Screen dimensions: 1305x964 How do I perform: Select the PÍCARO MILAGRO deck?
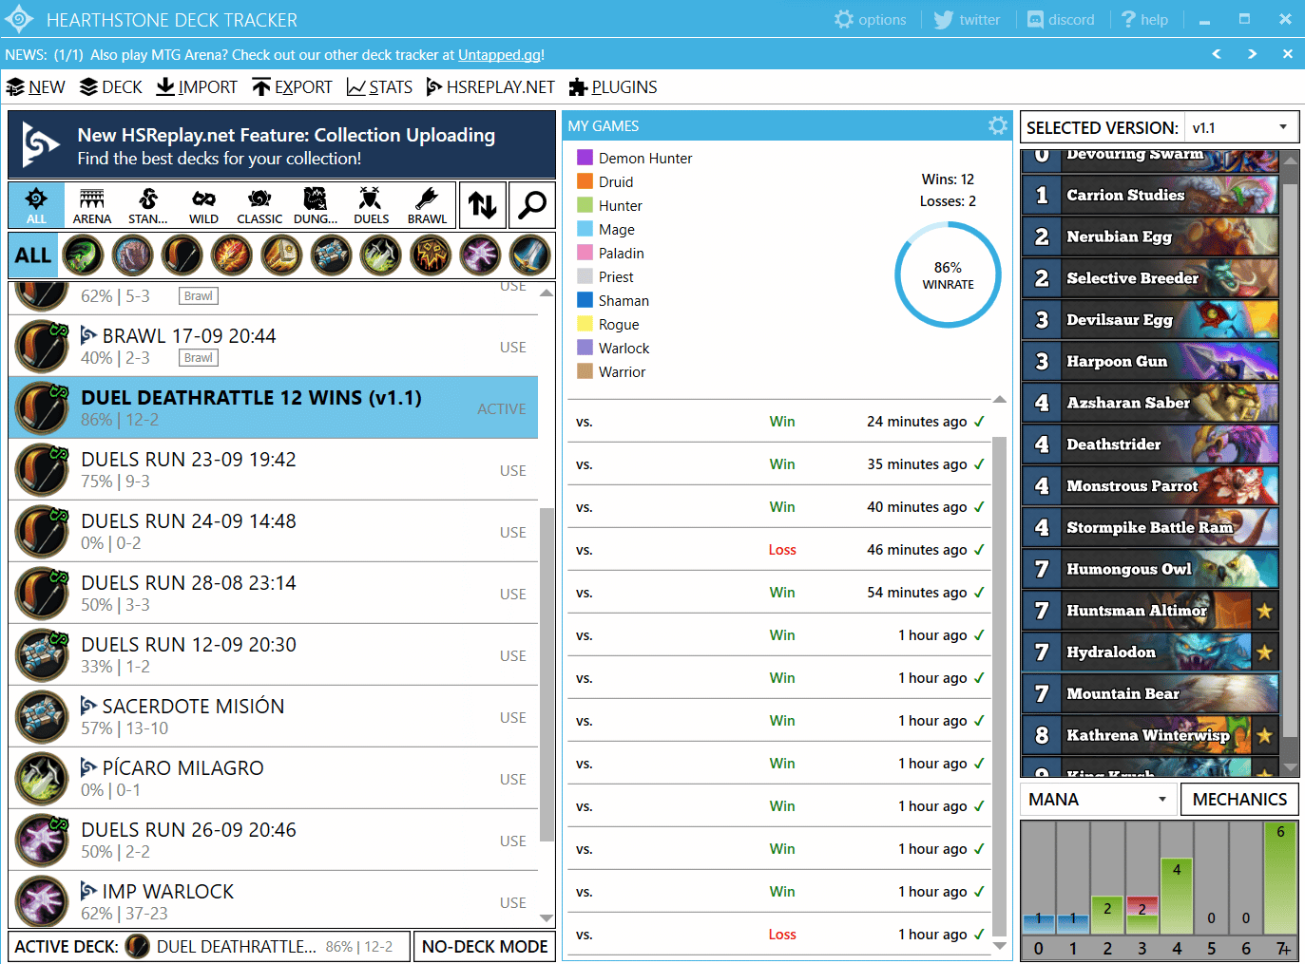coord(274,779)
